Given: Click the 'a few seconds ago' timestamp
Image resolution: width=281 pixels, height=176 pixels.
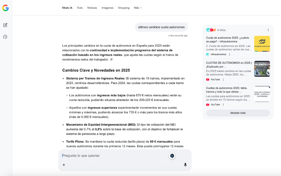Looking at the screenshot, I should click(x=178, y=36).
